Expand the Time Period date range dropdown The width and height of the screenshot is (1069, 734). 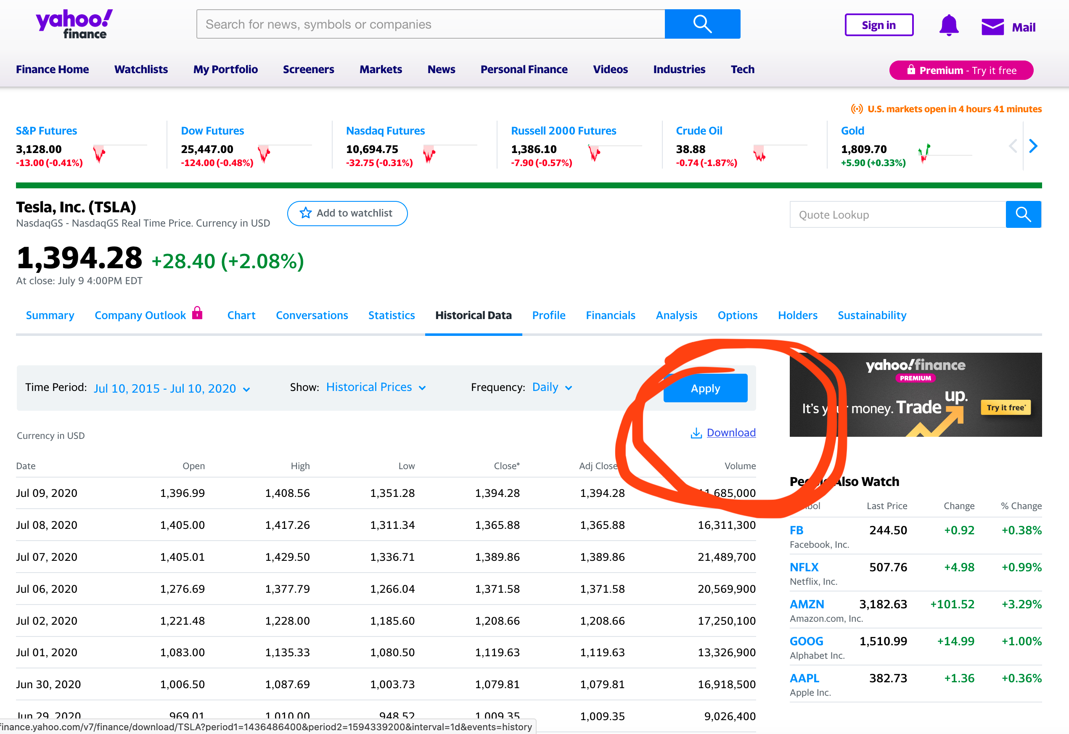click(172, 388)
